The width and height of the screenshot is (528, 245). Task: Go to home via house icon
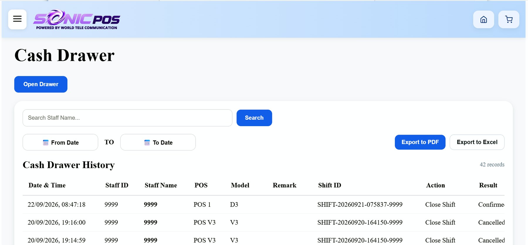(x=483, y=20)
